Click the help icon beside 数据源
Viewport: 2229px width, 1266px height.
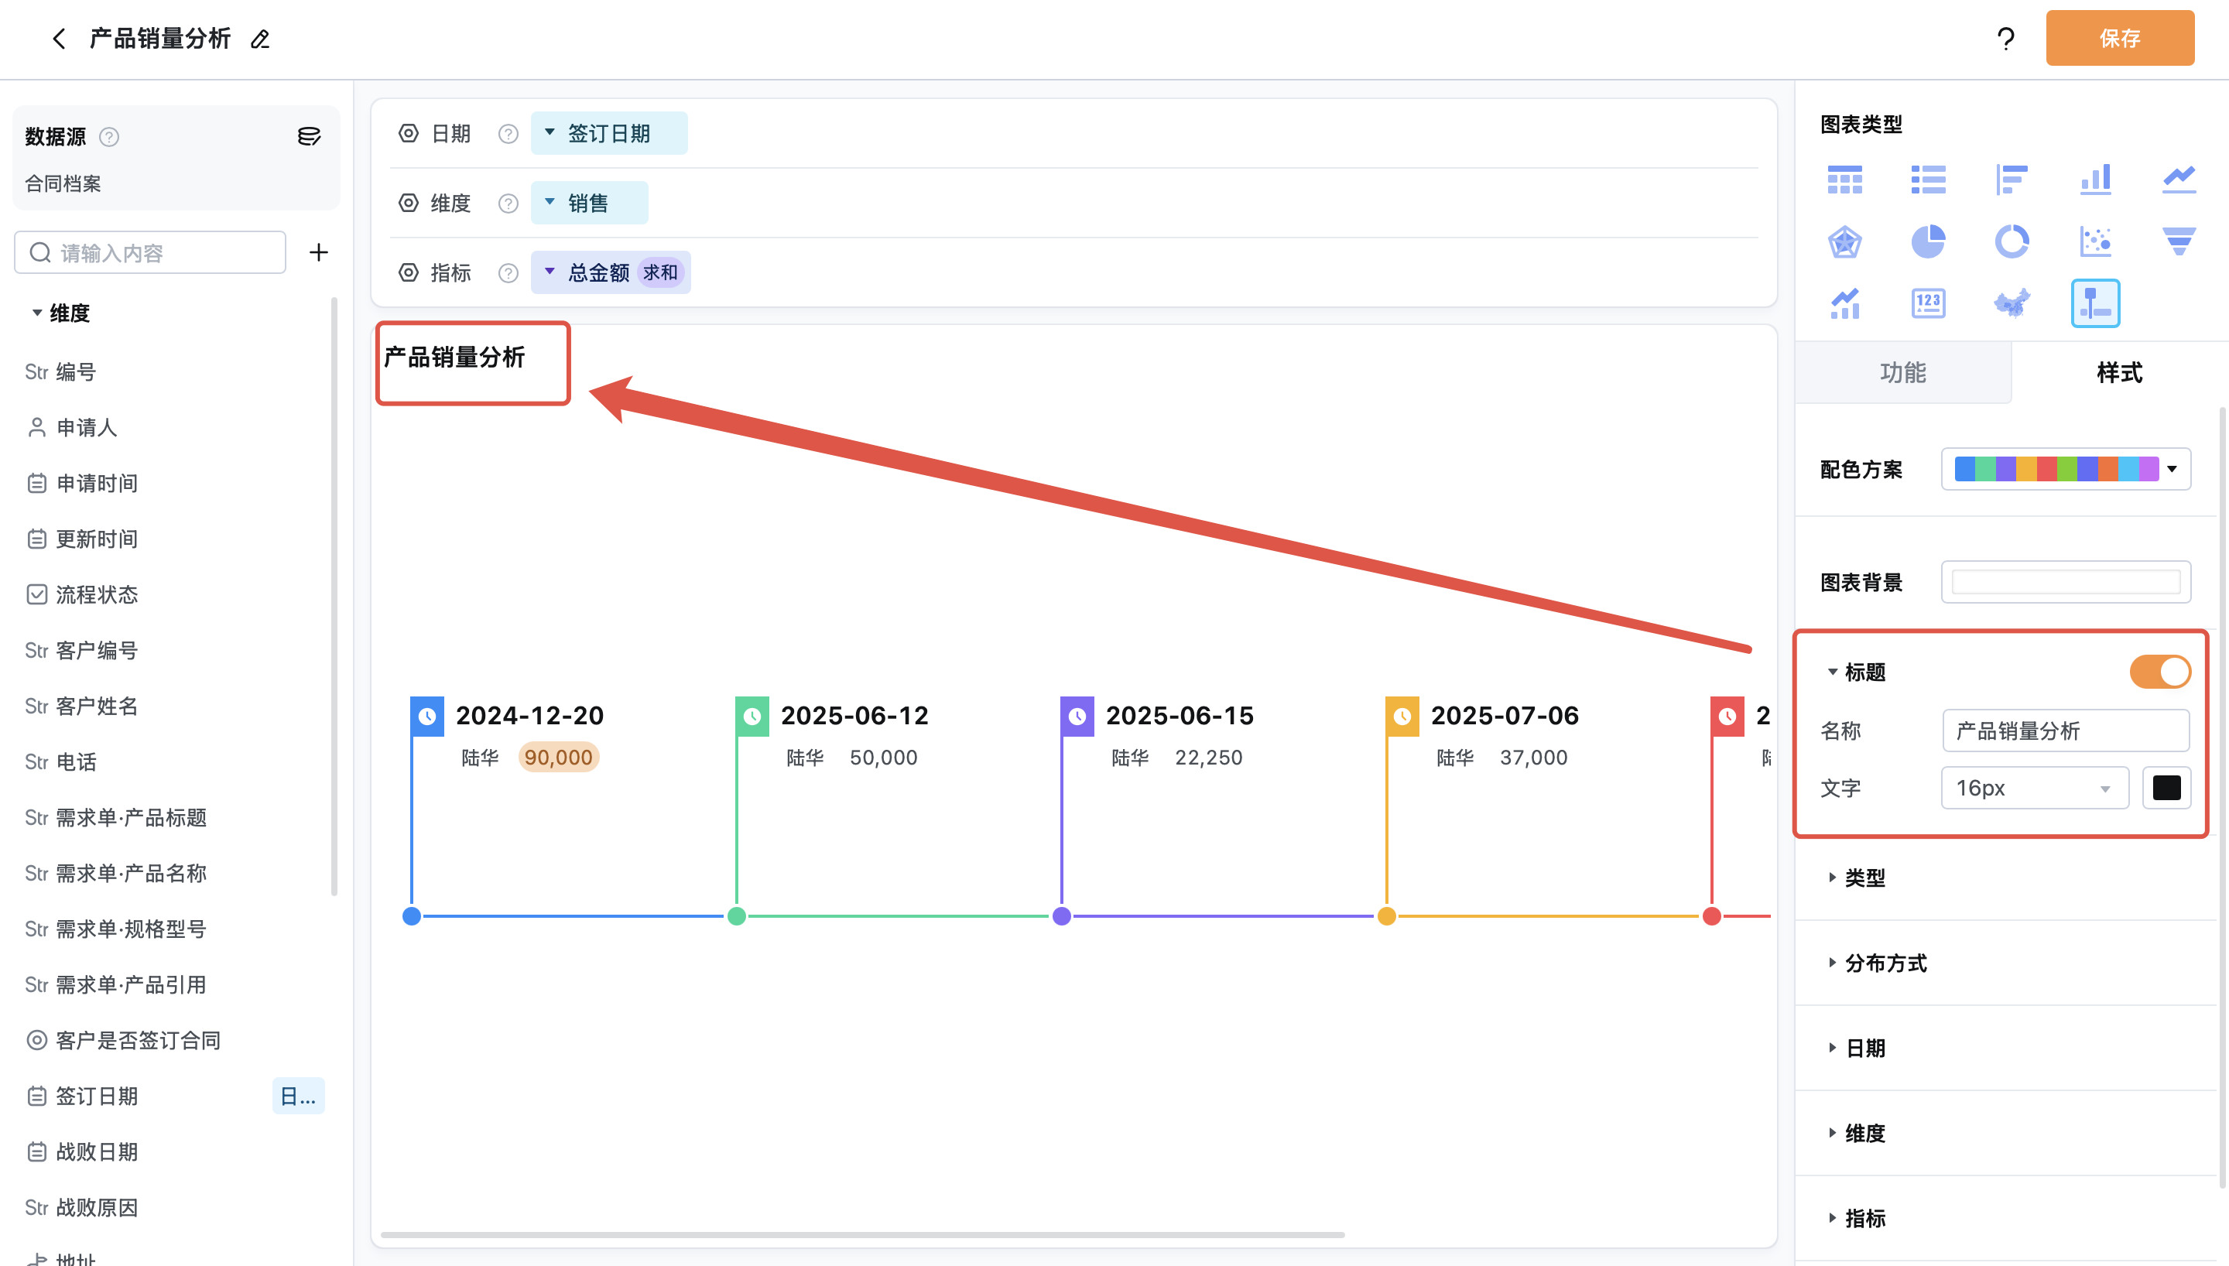click(x=108, y=136)
